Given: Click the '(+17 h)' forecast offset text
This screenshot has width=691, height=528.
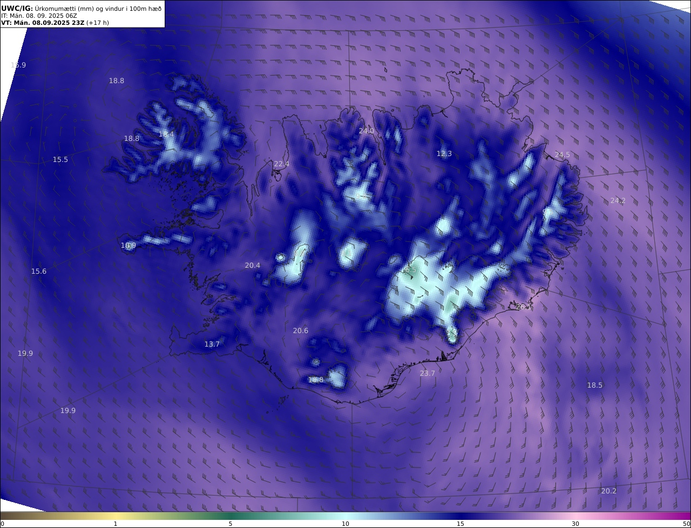Looking at the screenshot, I should coord(99,23).
